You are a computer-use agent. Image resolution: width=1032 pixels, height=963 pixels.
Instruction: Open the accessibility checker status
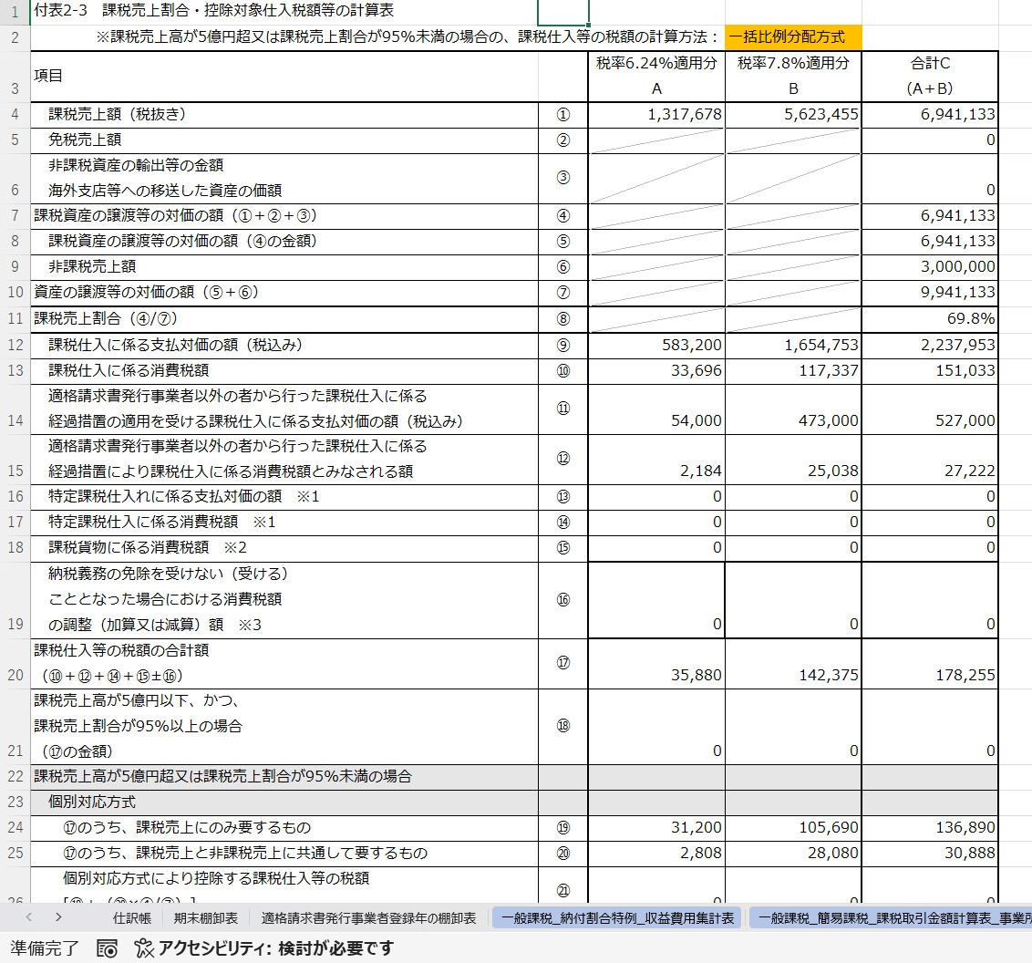coord(263,948)
